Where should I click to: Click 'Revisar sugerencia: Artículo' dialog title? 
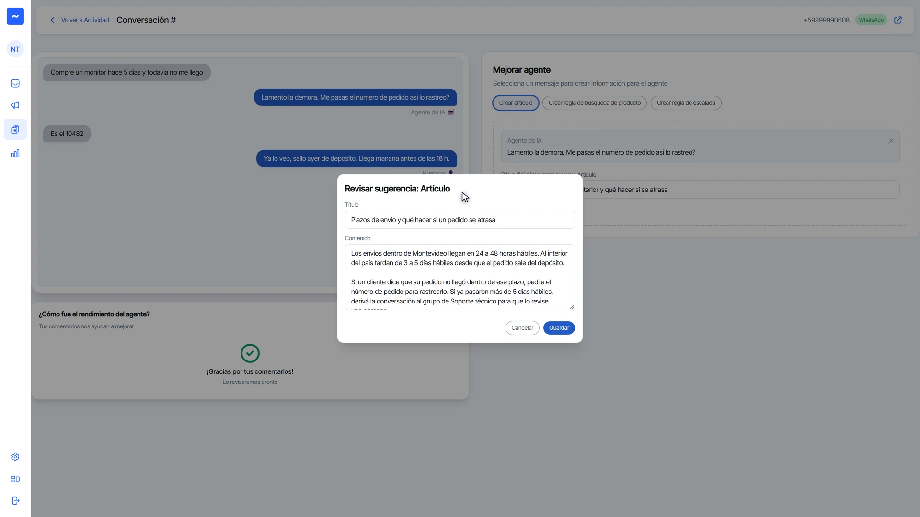[397, 189]
